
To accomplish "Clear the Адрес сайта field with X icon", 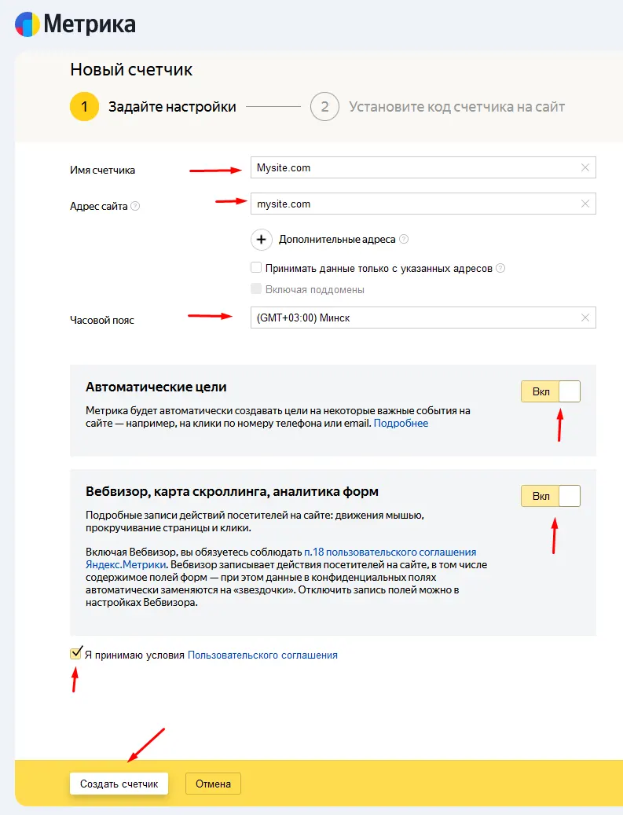I will point(585,204).
